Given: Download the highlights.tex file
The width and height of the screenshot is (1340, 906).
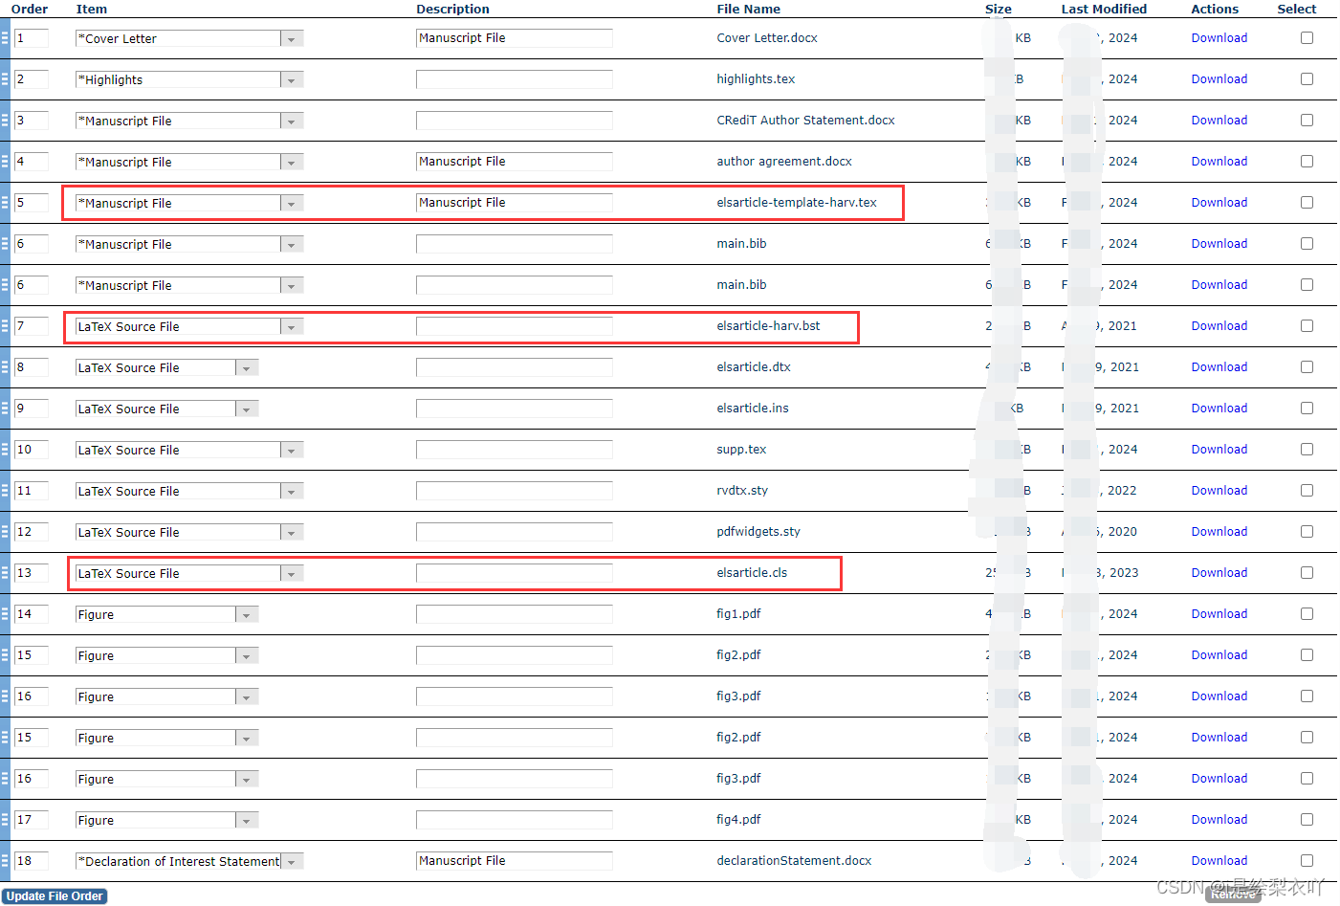Looking at the screenshot, I should coord(1219,79).
